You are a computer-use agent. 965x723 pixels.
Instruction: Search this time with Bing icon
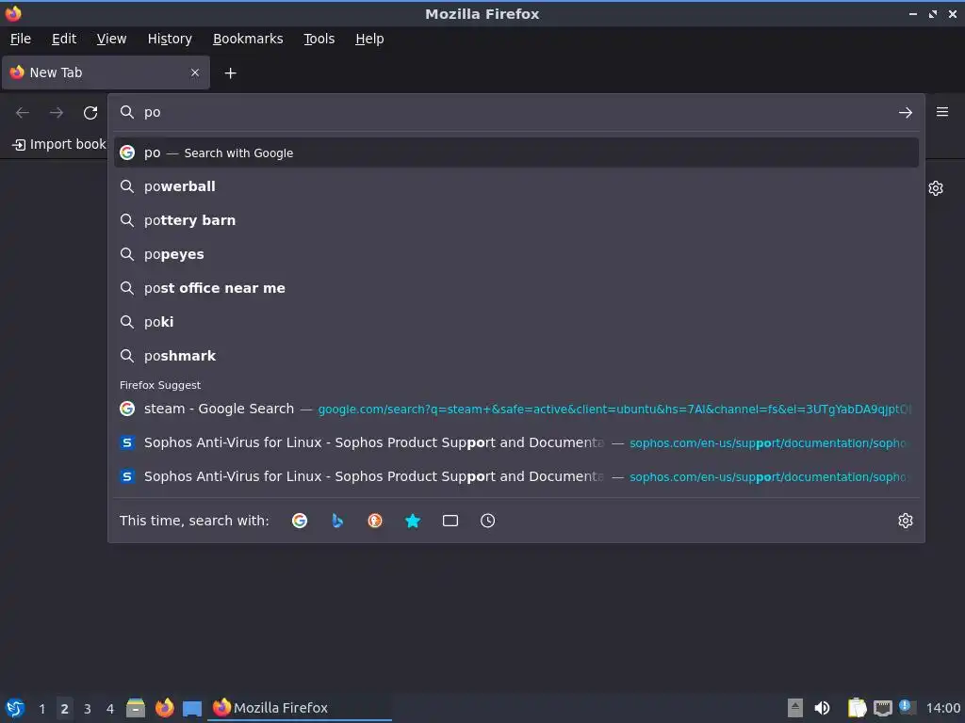(x=337, y=521)
